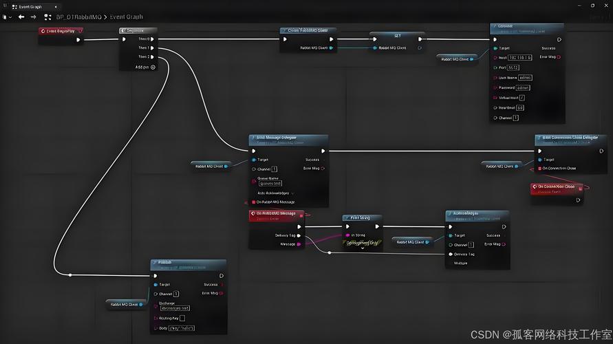The height and width of the screenshot is (344, 613).
Task: Select the Event Graph tab
Action: coord(33,6)
